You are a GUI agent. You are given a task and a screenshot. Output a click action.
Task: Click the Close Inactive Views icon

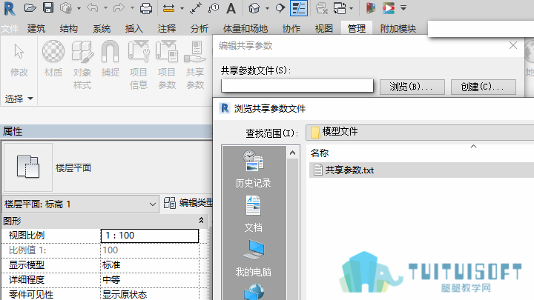click(x=321, y=8)
